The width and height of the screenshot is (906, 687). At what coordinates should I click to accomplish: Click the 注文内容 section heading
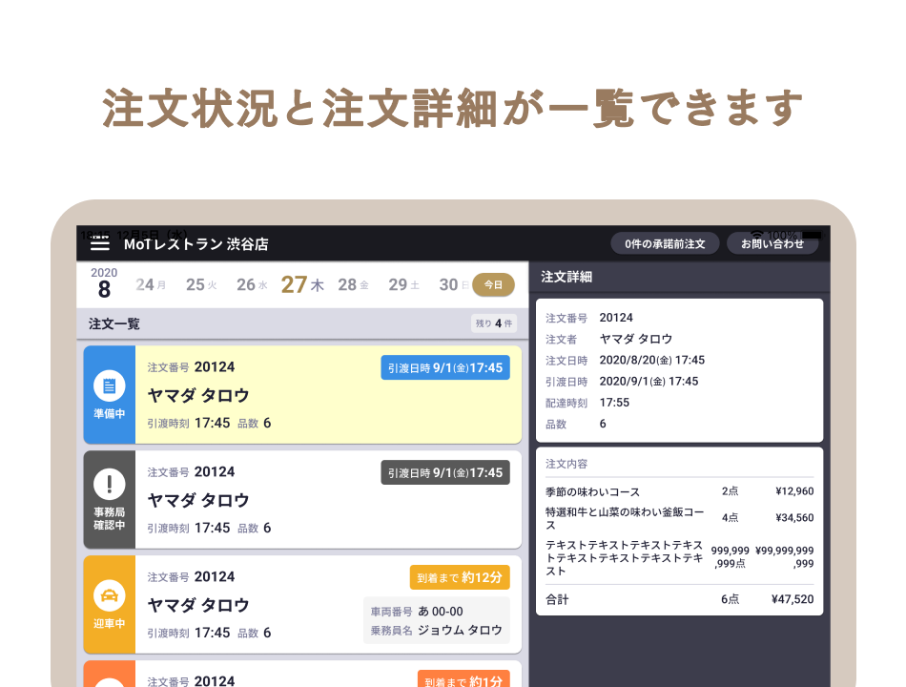(566, 464)
